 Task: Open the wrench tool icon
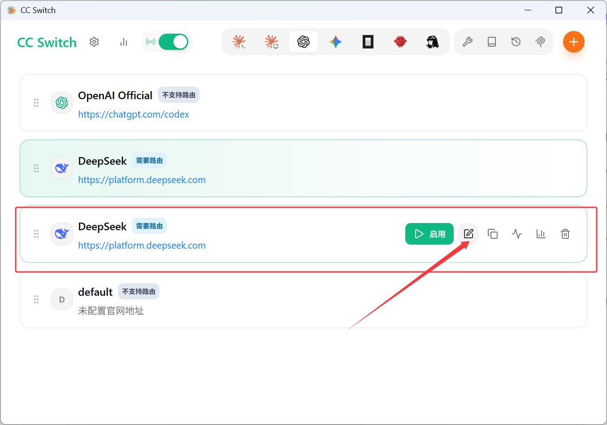(x=468, y=42)
